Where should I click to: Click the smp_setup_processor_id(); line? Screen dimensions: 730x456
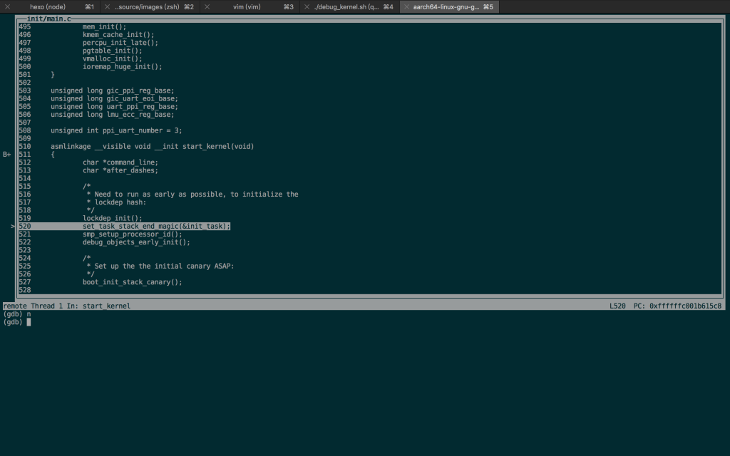tap(132, 234)
